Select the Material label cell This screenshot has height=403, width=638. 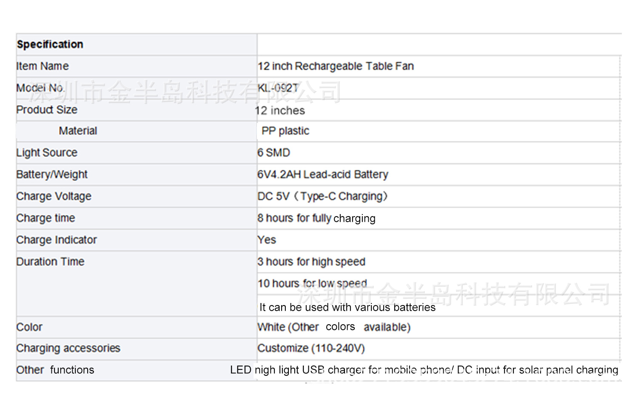pyautogui.click(x=78, y=131)
